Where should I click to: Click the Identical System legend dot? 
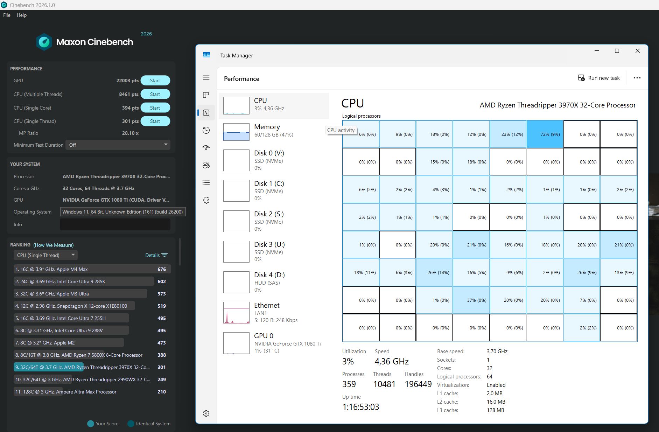[131, 424]
